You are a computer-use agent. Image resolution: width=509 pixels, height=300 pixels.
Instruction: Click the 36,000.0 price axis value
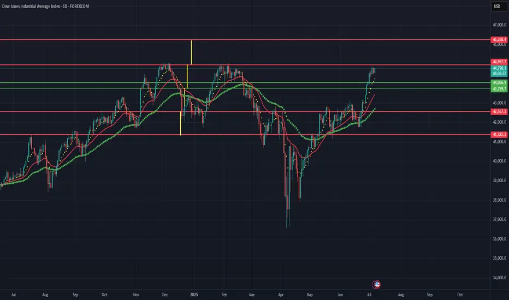(499, 239)
